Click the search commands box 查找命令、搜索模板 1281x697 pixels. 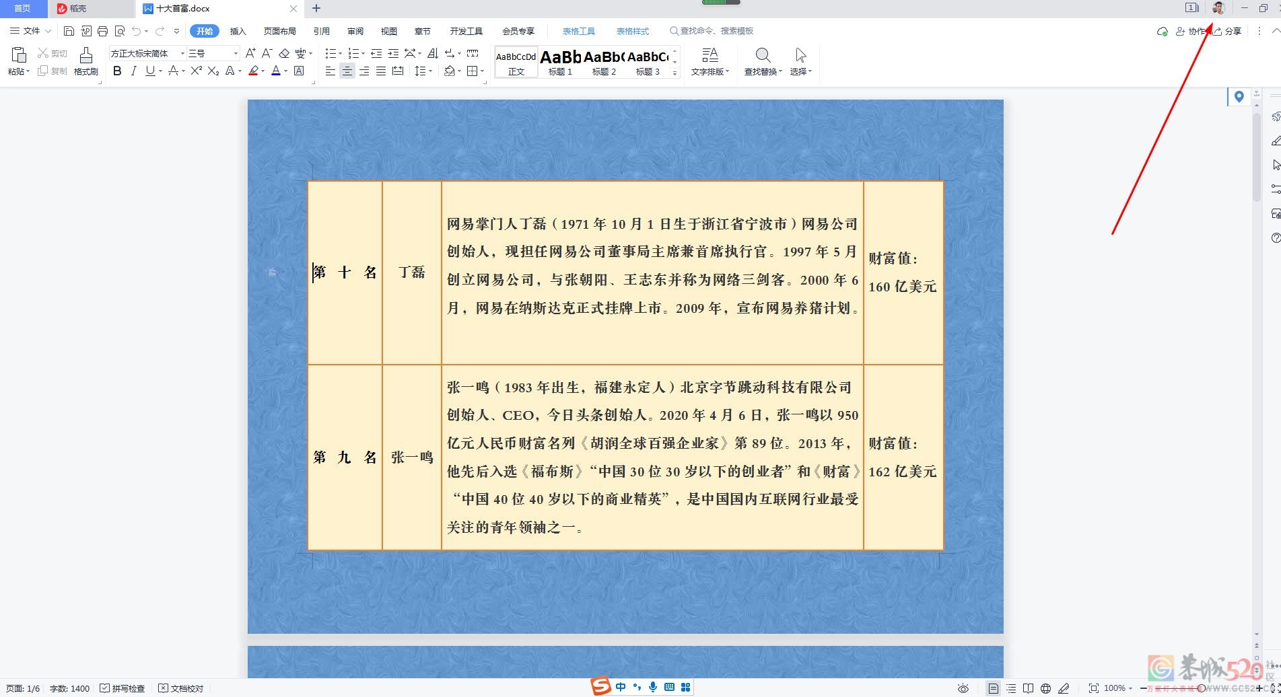pyautogui.click(x=711, y=31)
